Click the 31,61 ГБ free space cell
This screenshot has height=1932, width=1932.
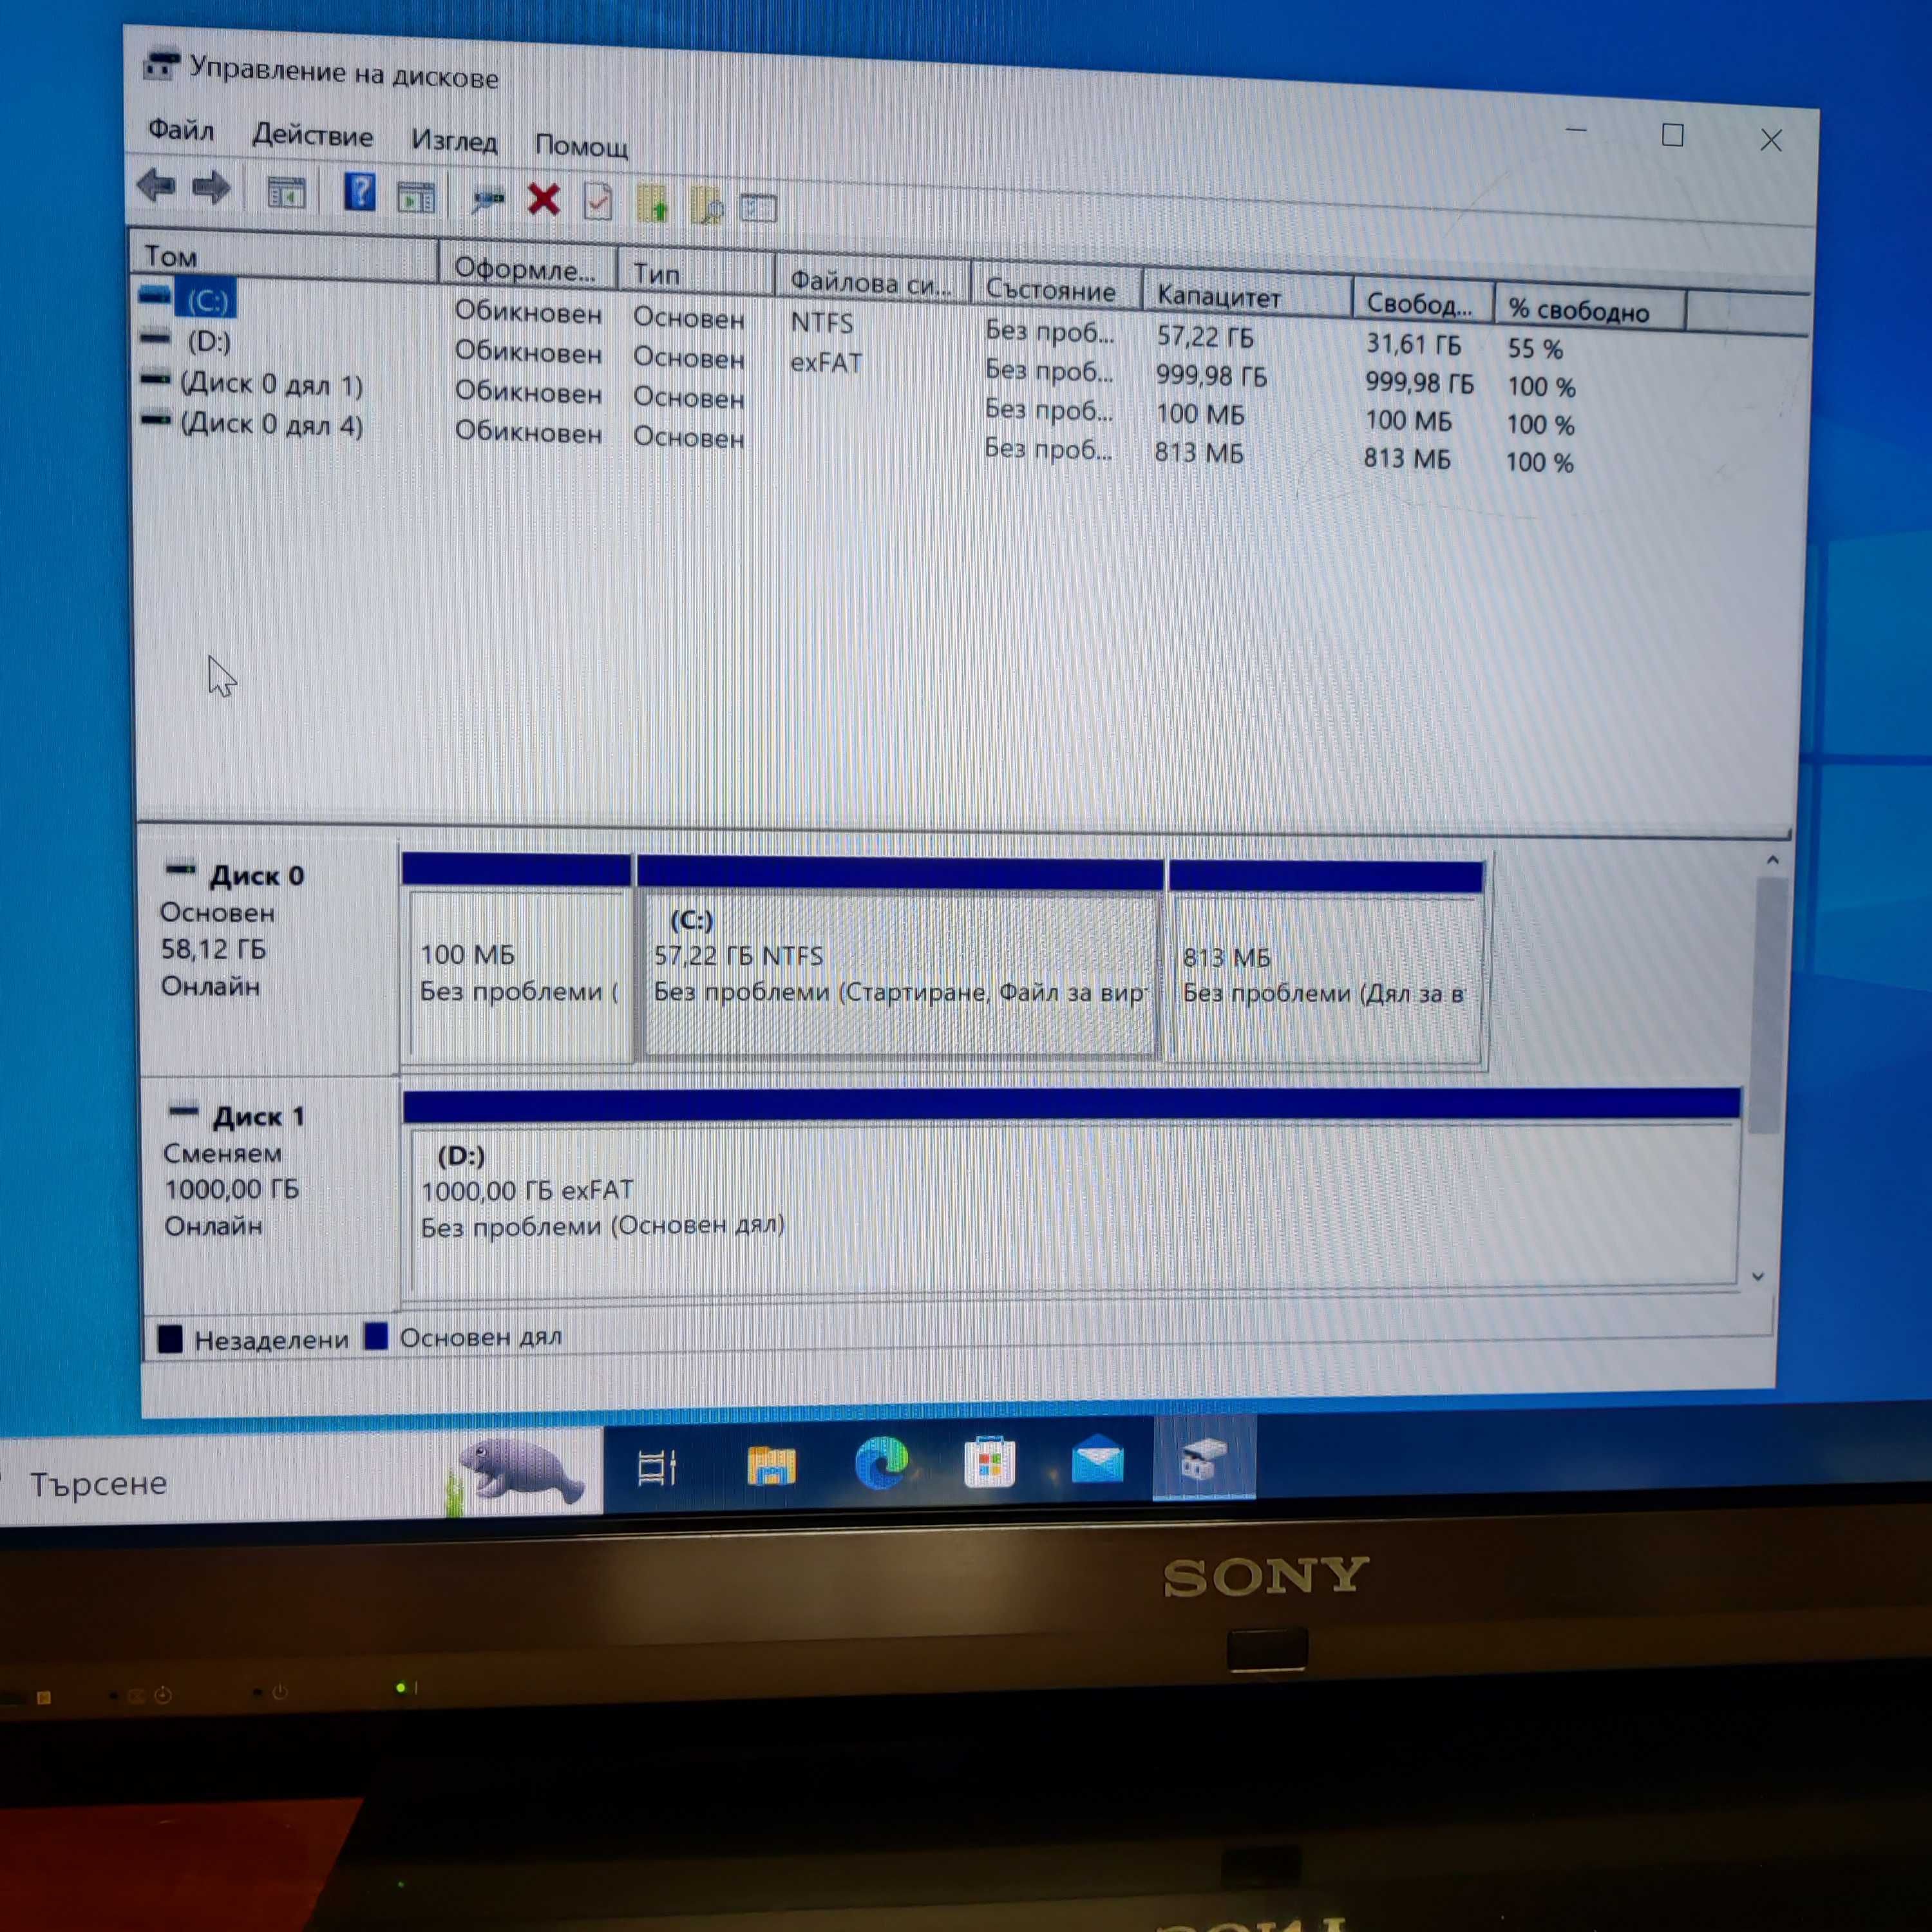[x=1413, y=344]
